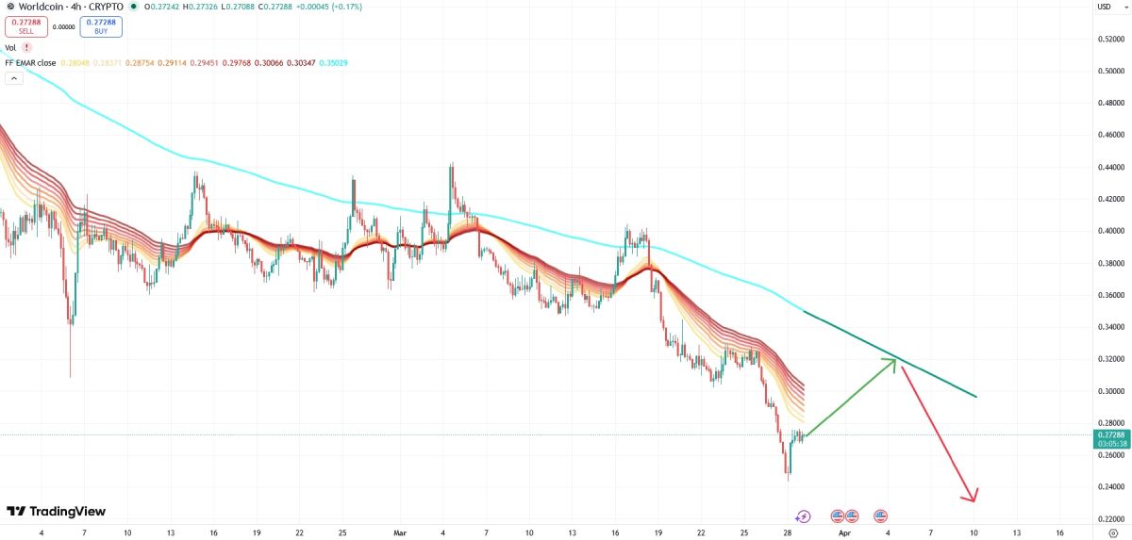Click the Vol indicator warning icon

27,47
